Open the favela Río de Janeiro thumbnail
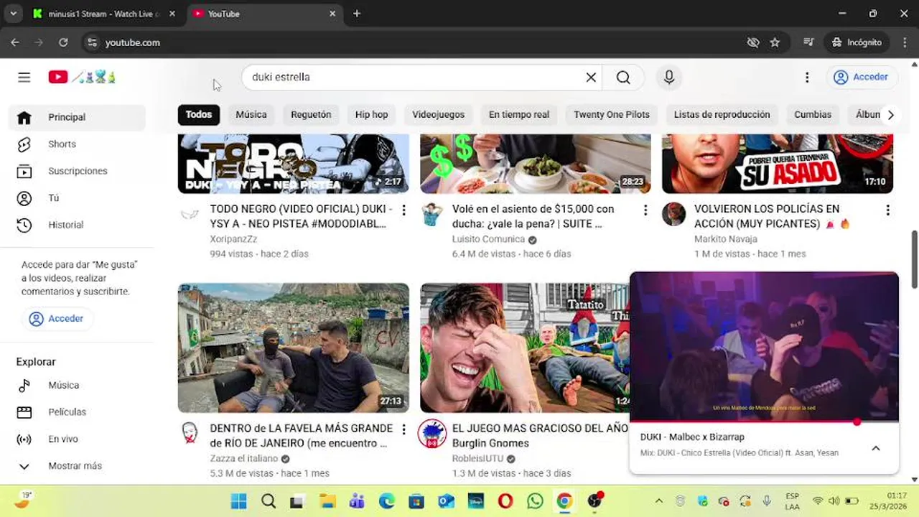 294,348
